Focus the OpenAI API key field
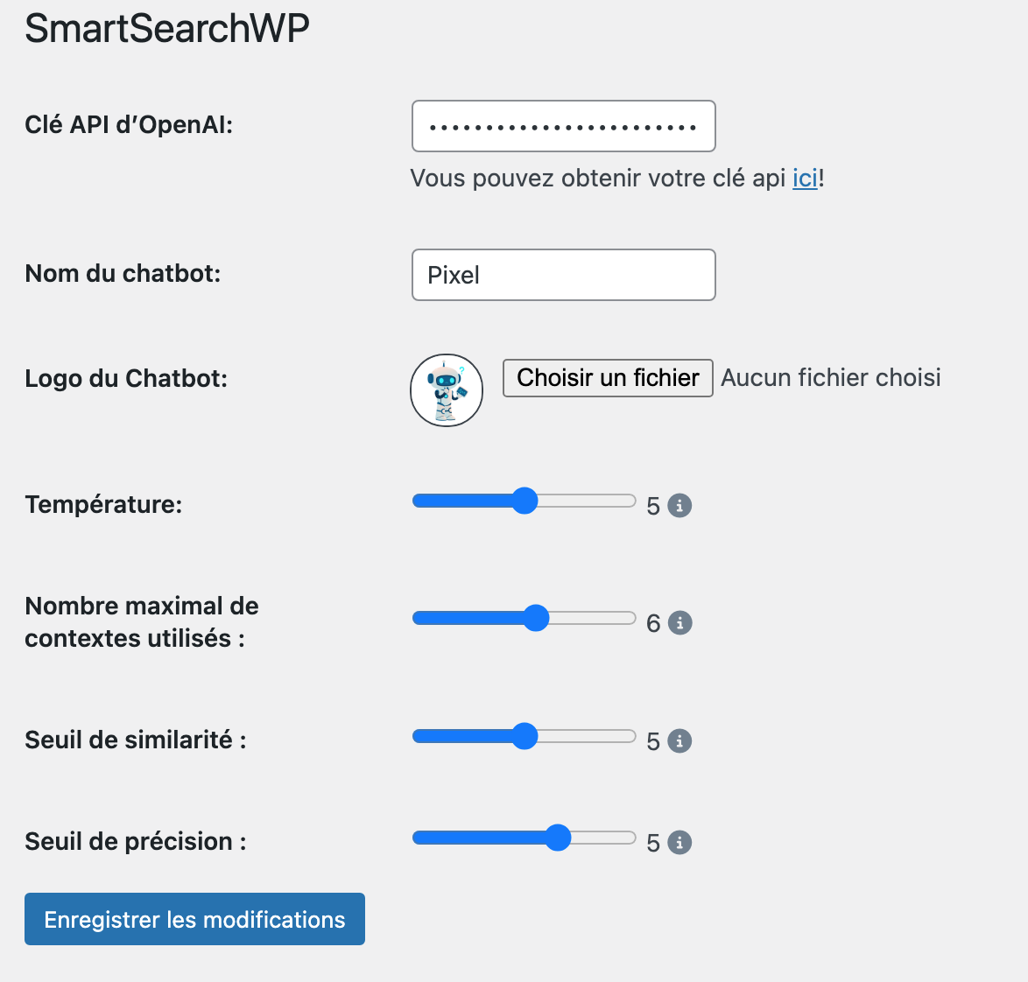1028x982 pixels. point(564,126)
